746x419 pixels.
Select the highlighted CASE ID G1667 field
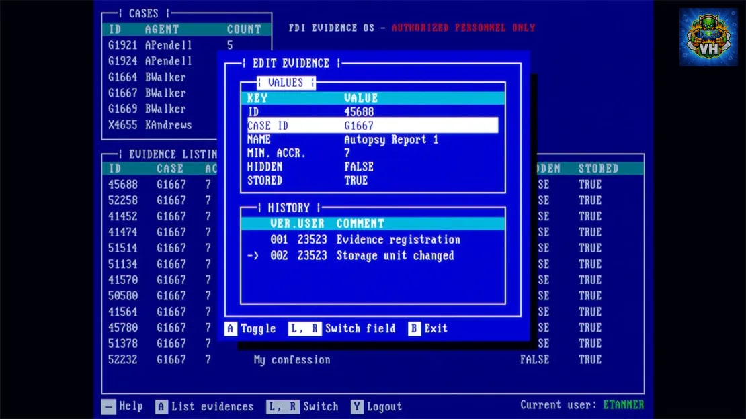pyautogui.click(x=372, y=126)
